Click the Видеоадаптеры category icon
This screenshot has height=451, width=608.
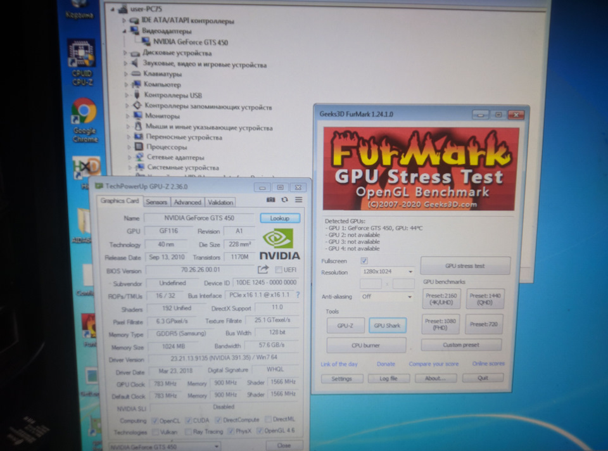point(134,30)
